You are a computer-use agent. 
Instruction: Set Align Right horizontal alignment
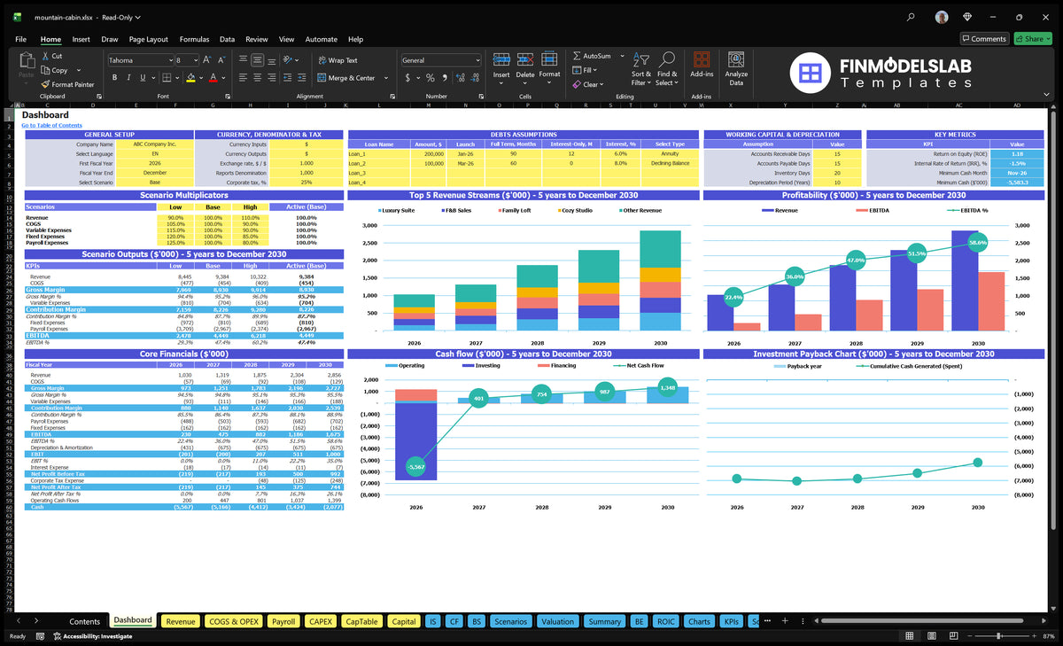point(270,78)
